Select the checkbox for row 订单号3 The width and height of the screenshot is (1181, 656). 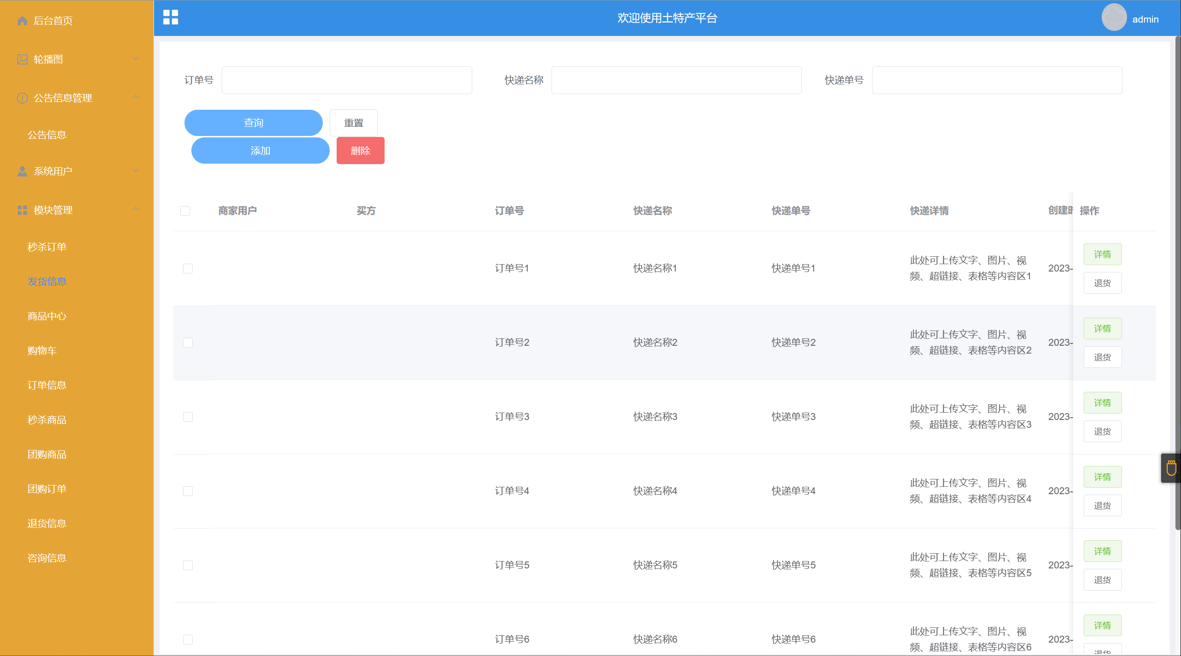pyautogui.click(x=188, y=417)
